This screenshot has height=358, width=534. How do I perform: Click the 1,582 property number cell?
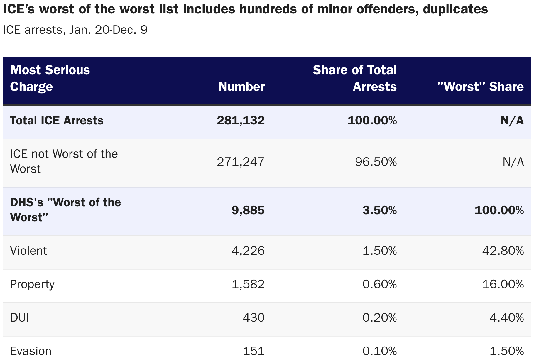[248, 284]
